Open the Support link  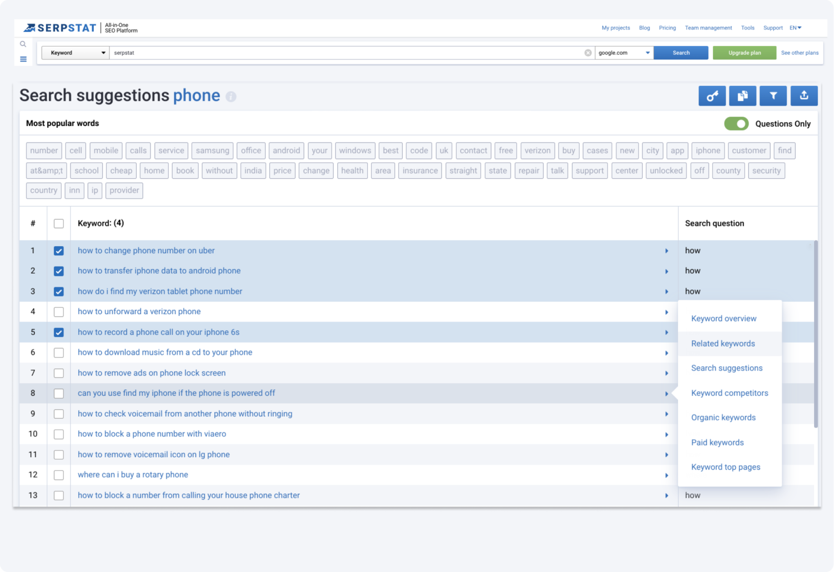[x=773, y=28]
